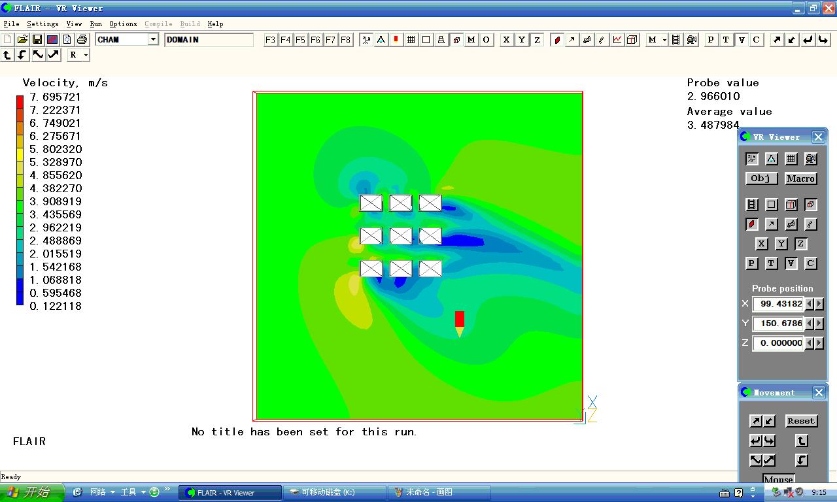Click the vector arrow icon in VR Viewer panel

772,224
